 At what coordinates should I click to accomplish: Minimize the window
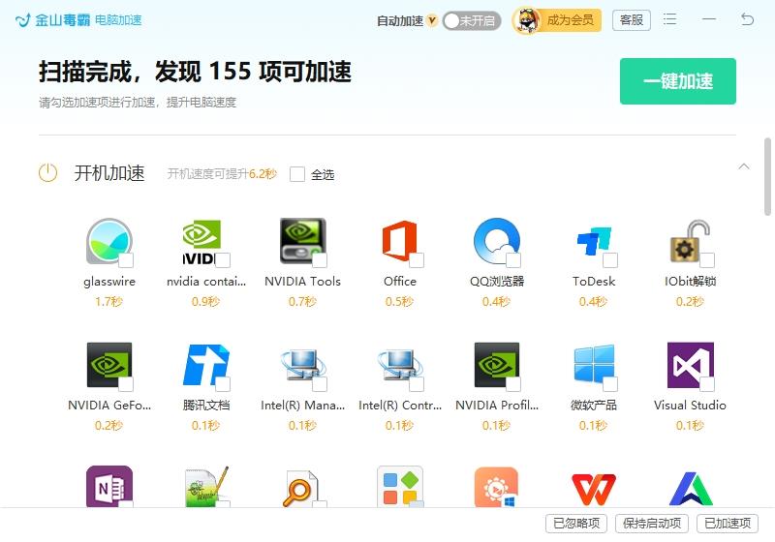point(709,19)
